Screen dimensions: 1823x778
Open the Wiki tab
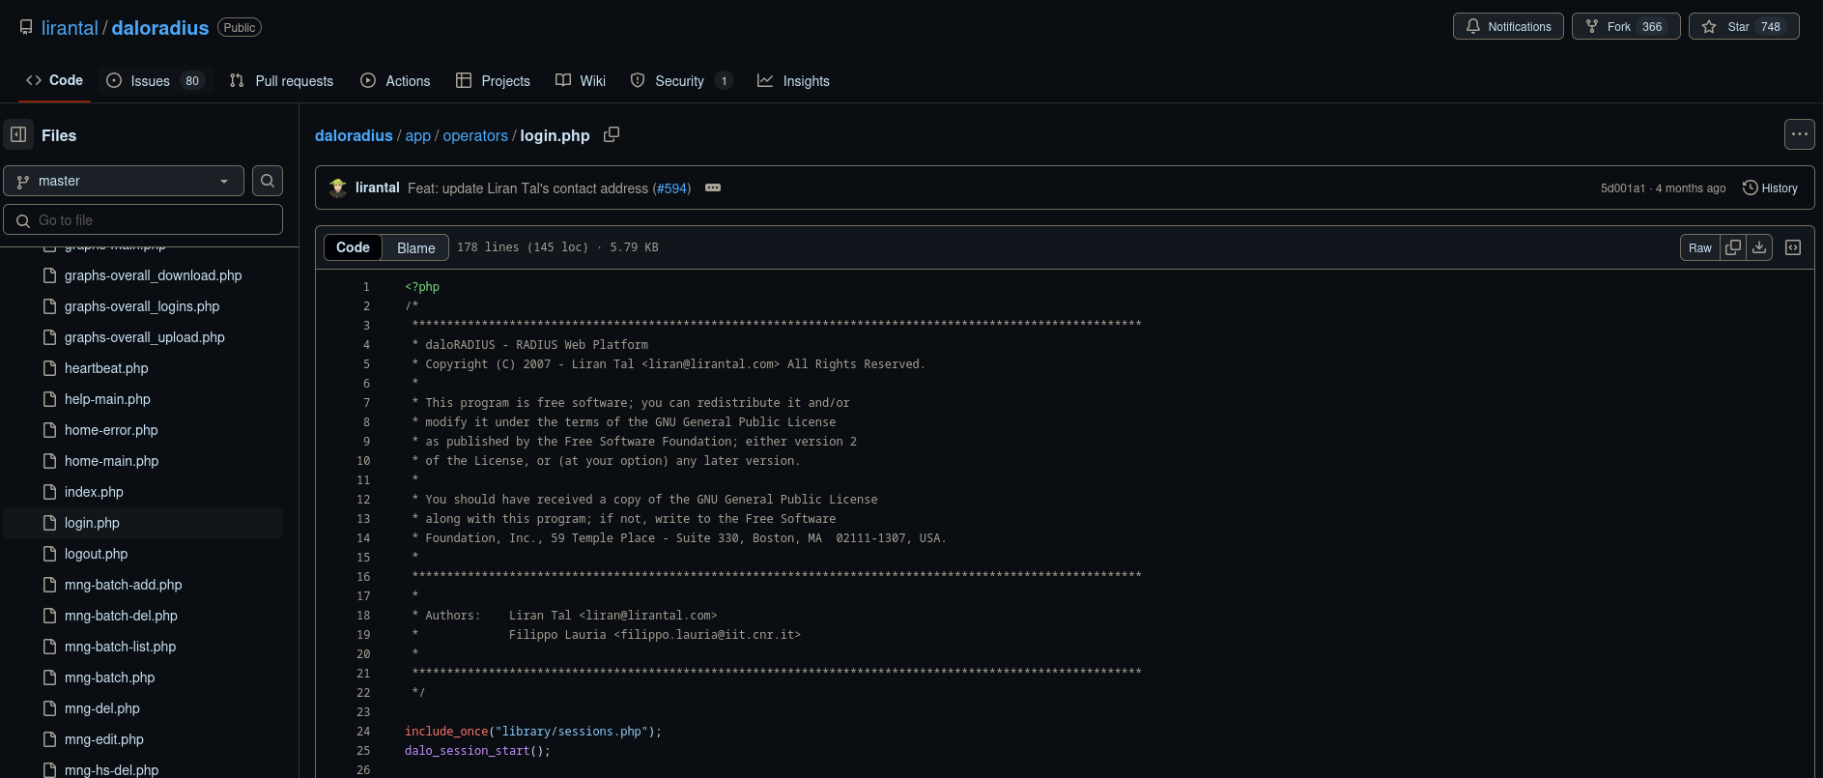[581, 80]
